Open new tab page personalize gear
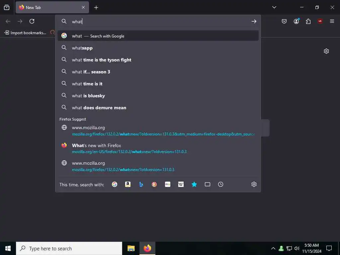The height and width of the screenshot is (255, 340). tap(326, 51)
